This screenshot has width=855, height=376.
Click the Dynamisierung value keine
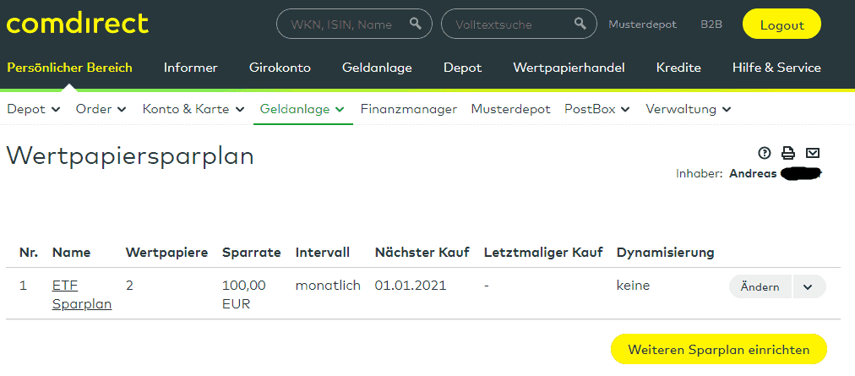pyautogui.click(x=633, y=286)
